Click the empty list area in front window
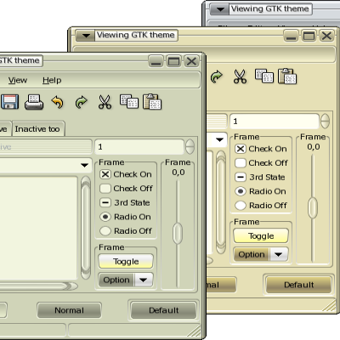Screen dimensions: 340x340 click(38, 228)
